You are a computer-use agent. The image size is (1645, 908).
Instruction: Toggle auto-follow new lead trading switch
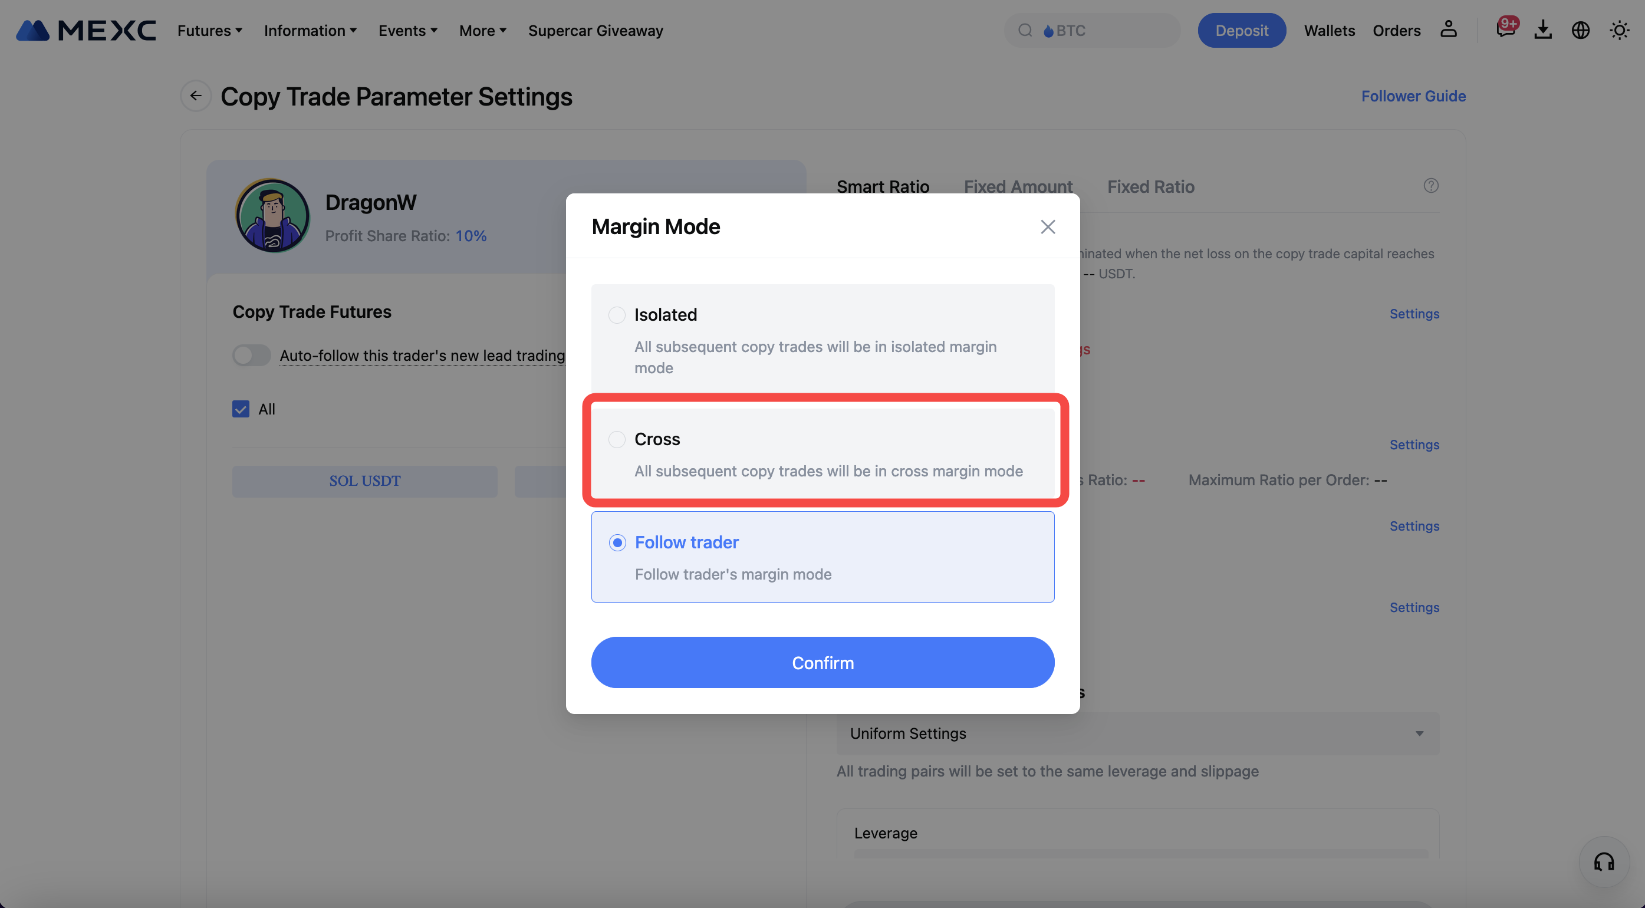coord(252,355)
